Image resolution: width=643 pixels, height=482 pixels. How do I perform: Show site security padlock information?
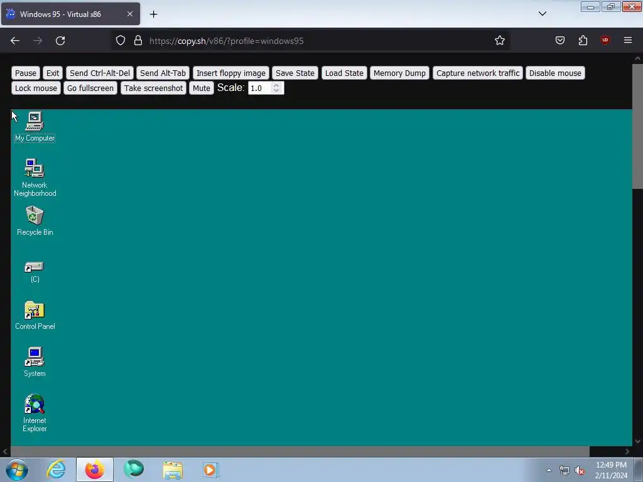coord(138,41)
